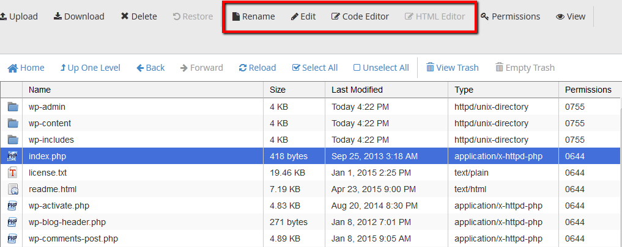Select the wp-activate.php row
Screen dimensions: 622x247
tap(59, 206)
